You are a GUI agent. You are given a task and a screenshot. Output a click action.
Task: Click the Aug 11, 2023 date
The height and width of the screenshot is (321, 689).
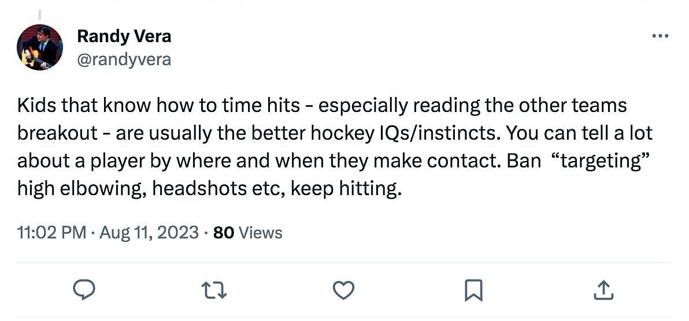(150, 233)
